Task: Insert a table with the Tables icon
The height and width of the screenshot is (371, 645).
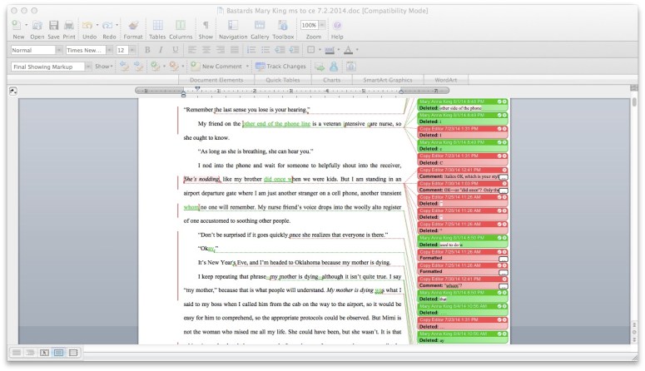Action: tap(156, 27)
